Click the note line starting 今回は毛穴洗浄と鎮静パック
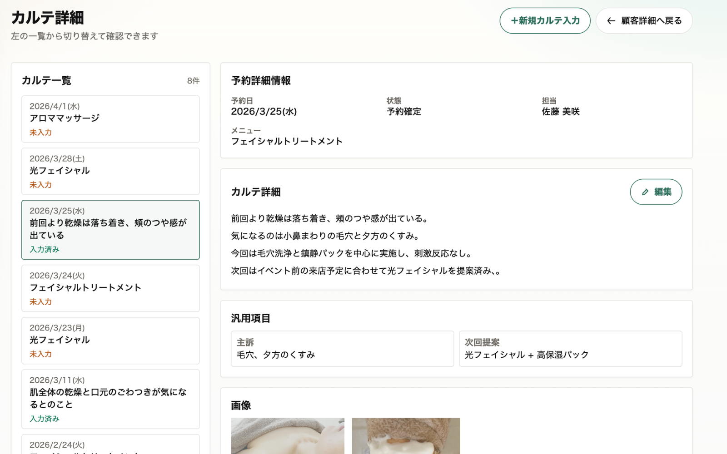 [353, 253]
